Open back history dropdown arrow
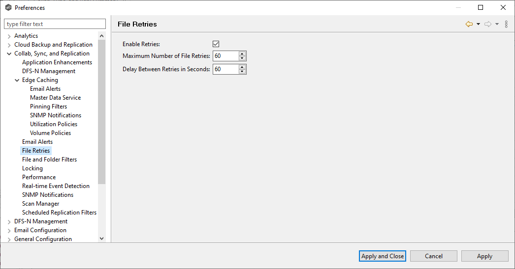Screen dimensions: 515x269 478,24
